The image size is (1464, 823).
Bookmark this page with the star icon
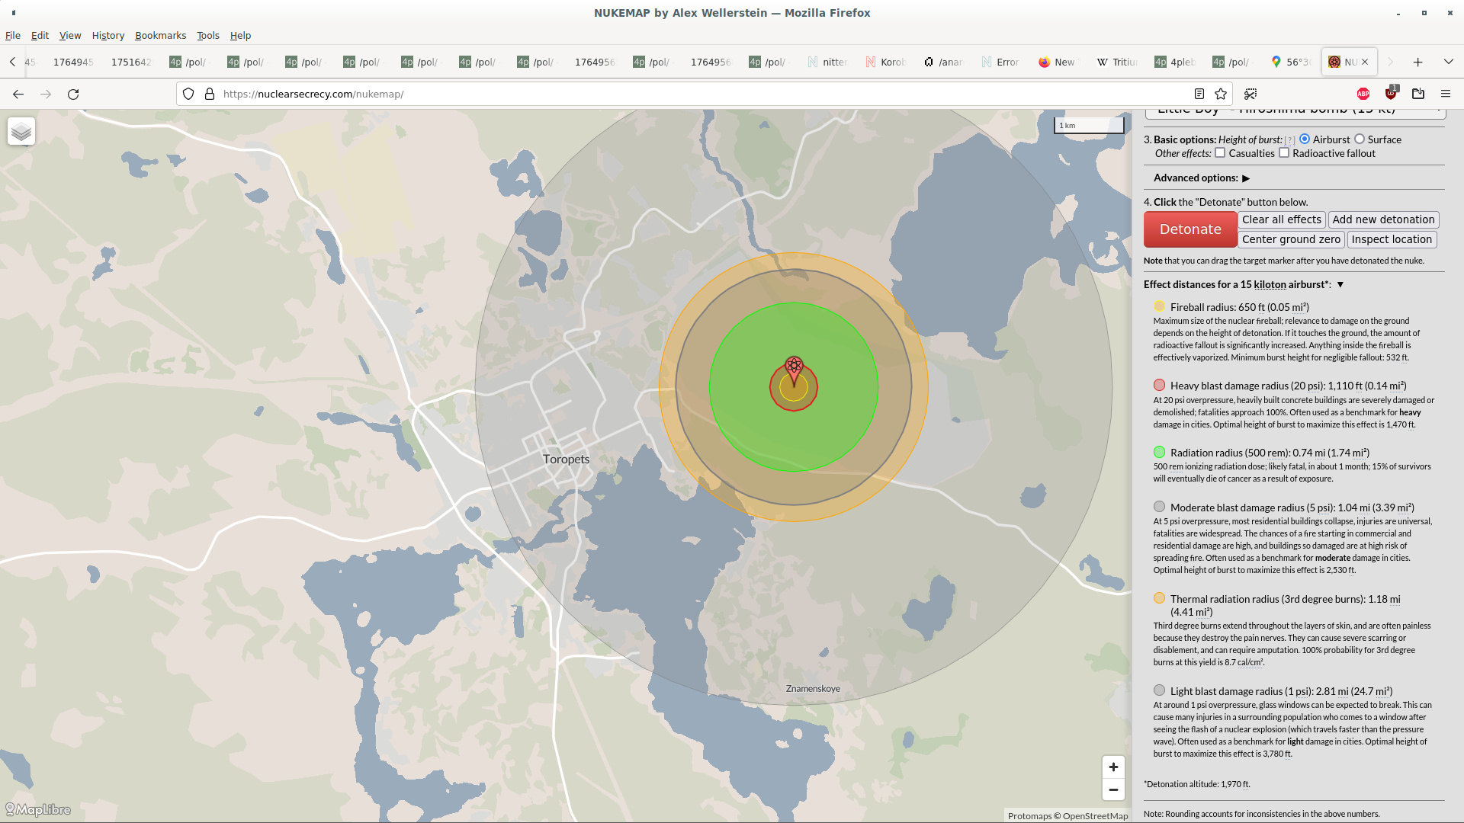[x=1221, y=94]
